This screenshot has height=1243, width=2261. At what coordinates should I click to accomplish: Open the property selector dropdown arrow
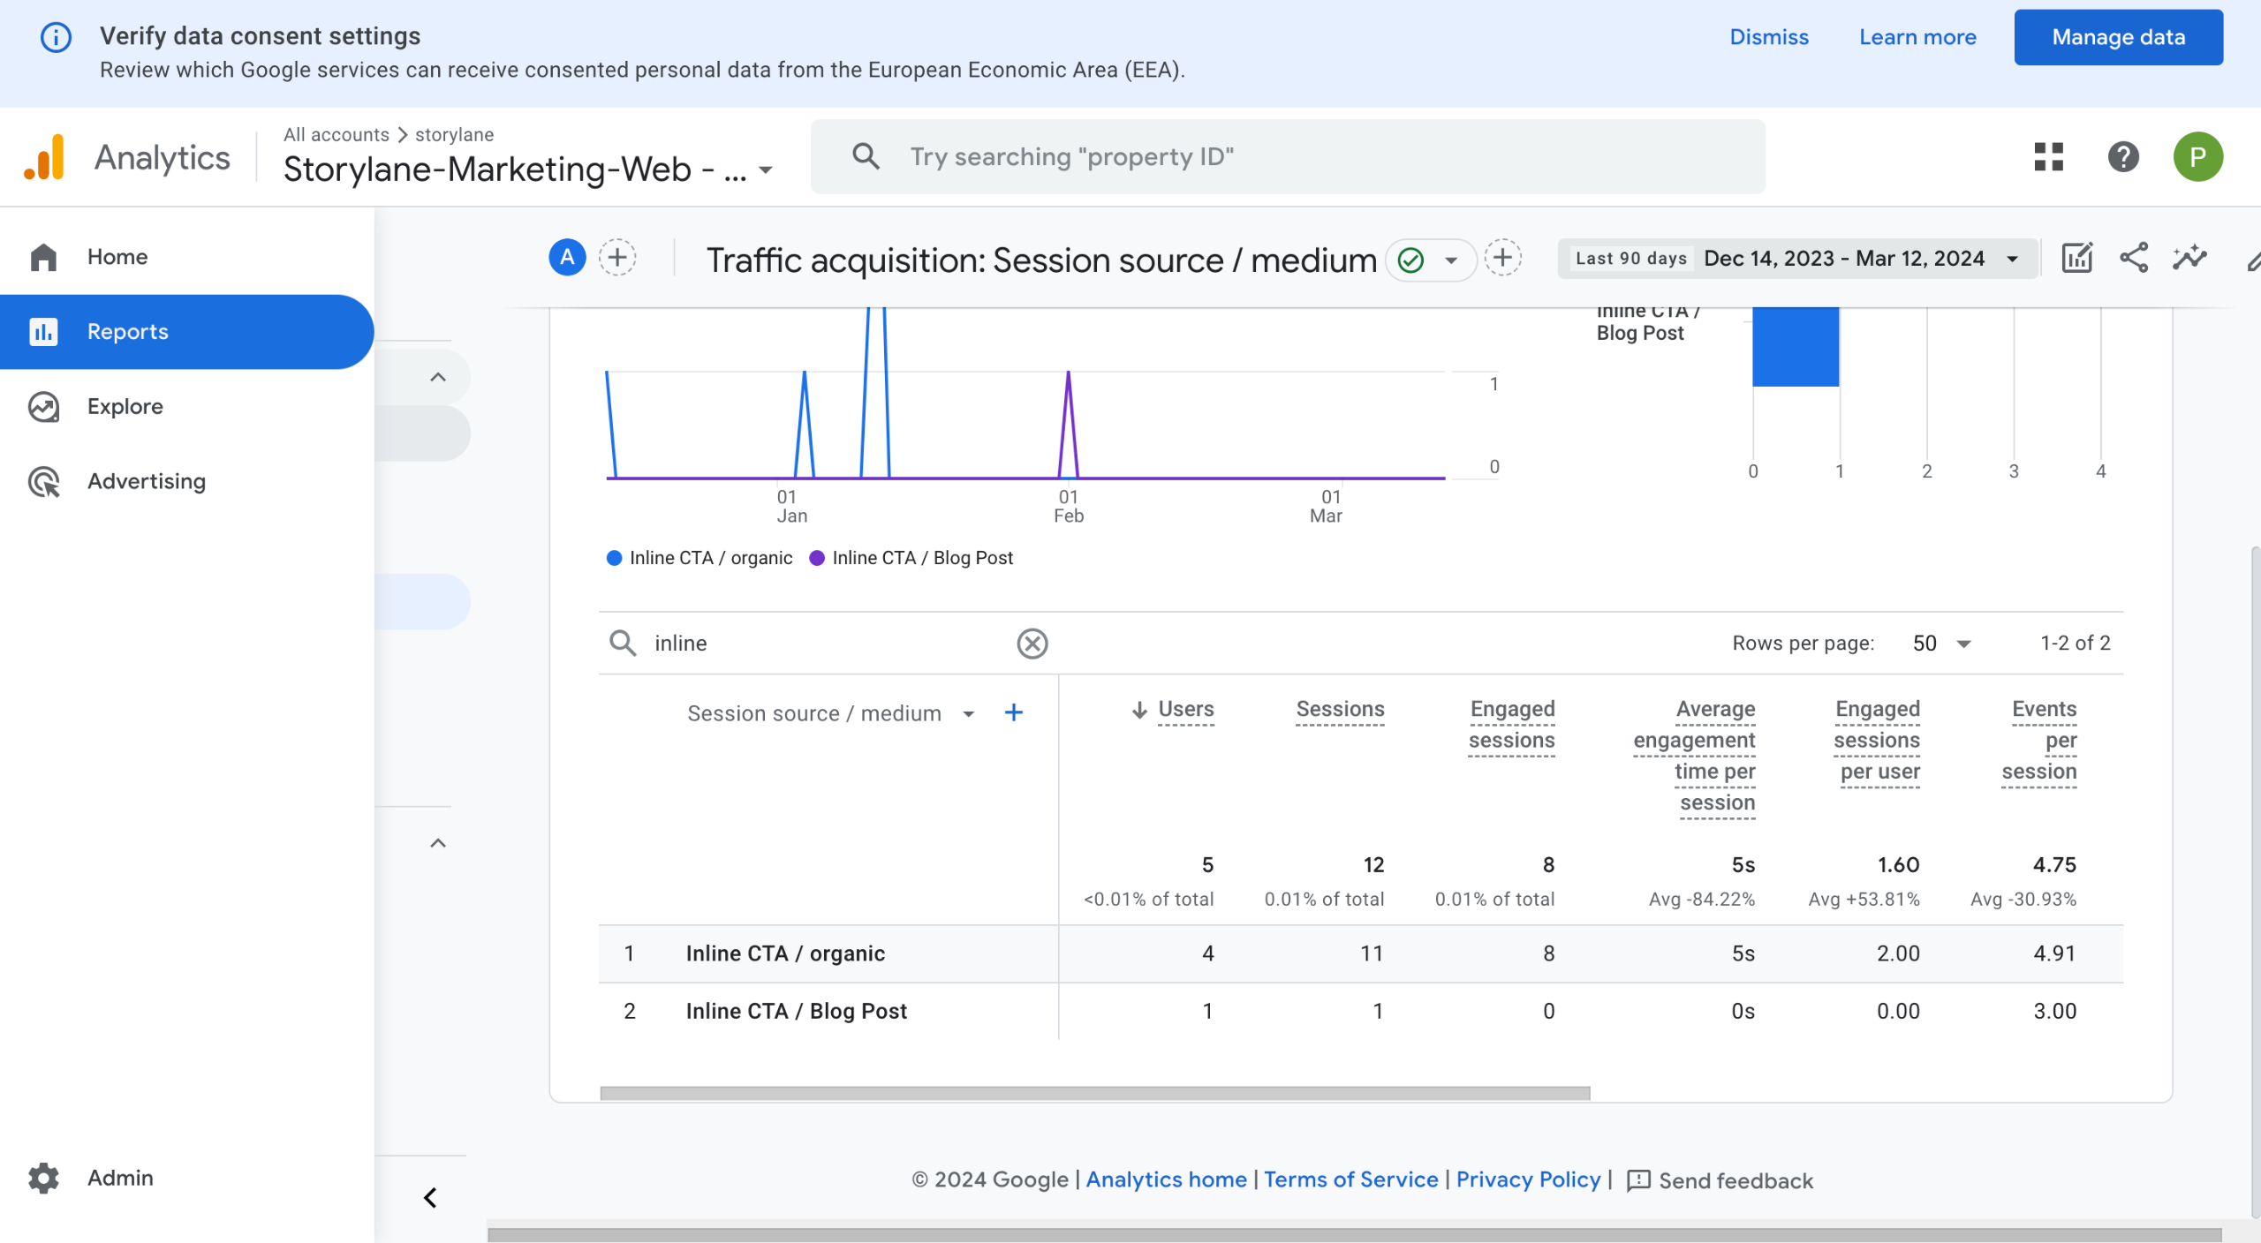coord(766,170)
